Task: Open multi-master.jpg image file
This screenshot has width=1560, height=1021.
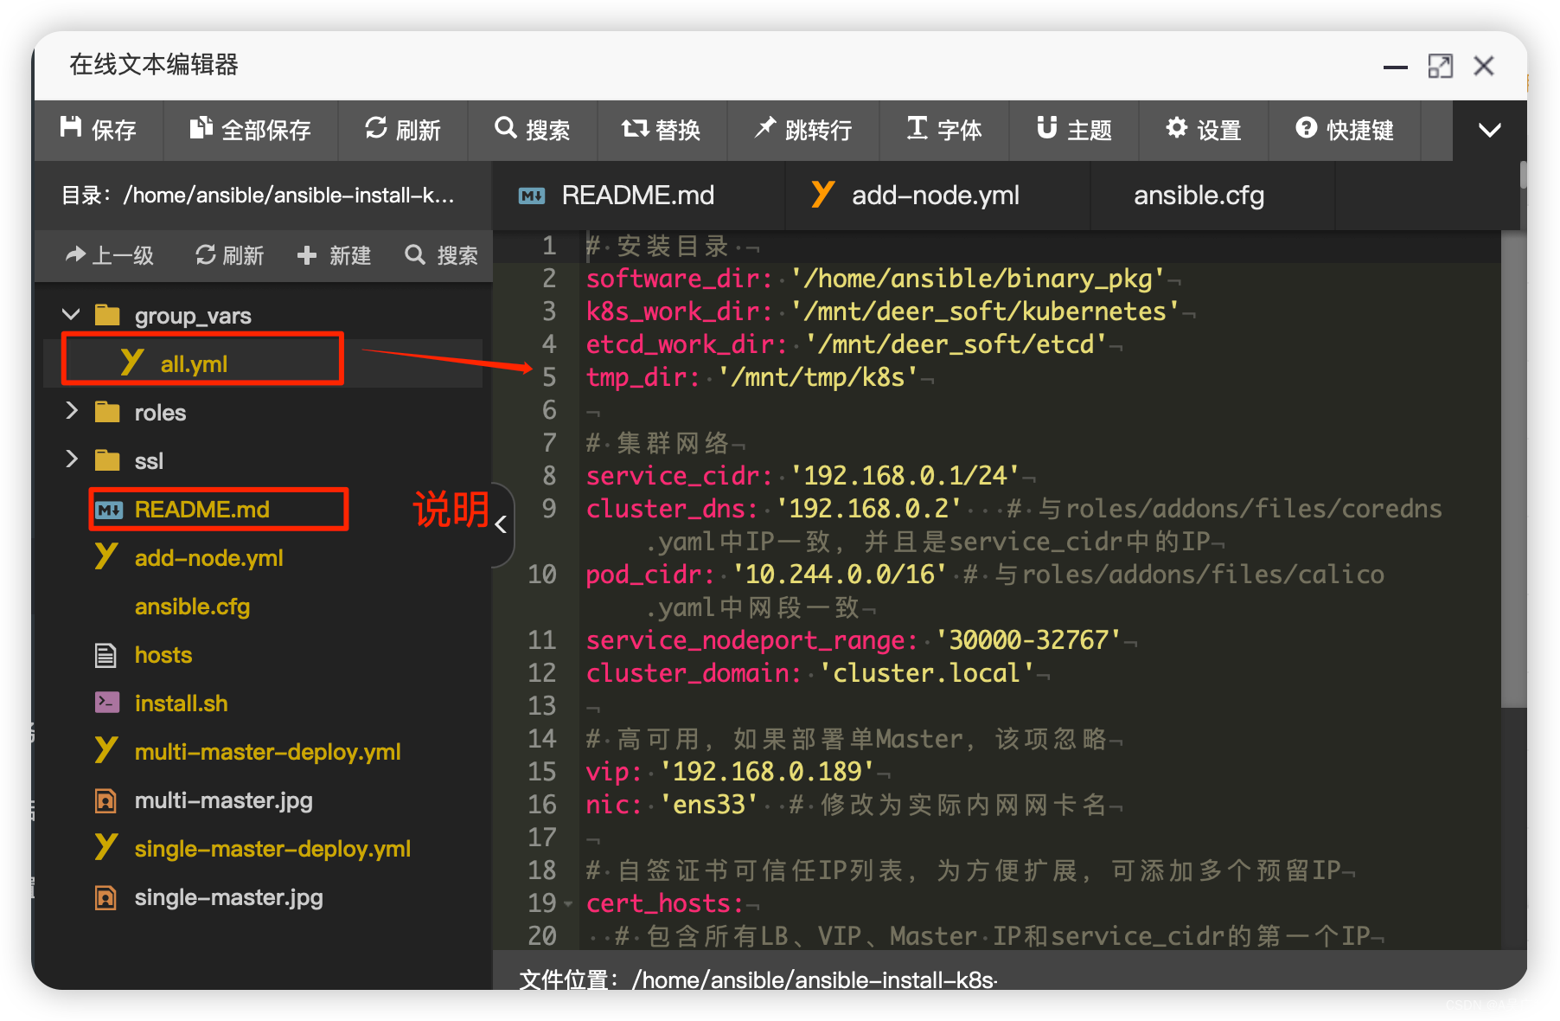Action: point(223,799)
